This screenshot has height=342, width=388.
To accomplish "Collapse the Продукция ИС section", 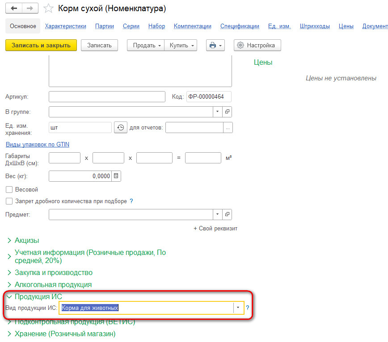I will click(x=34, y=296).
